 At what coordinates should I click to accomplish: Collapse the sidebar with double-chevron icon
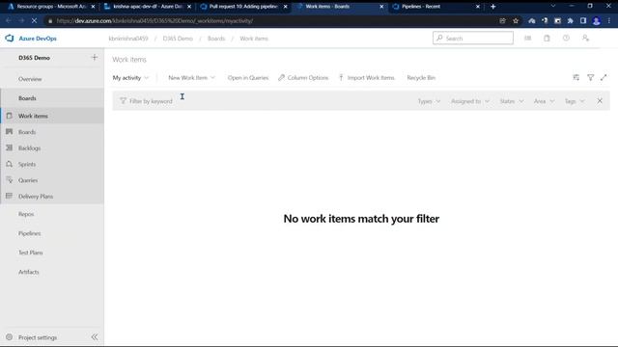point(95,337)
